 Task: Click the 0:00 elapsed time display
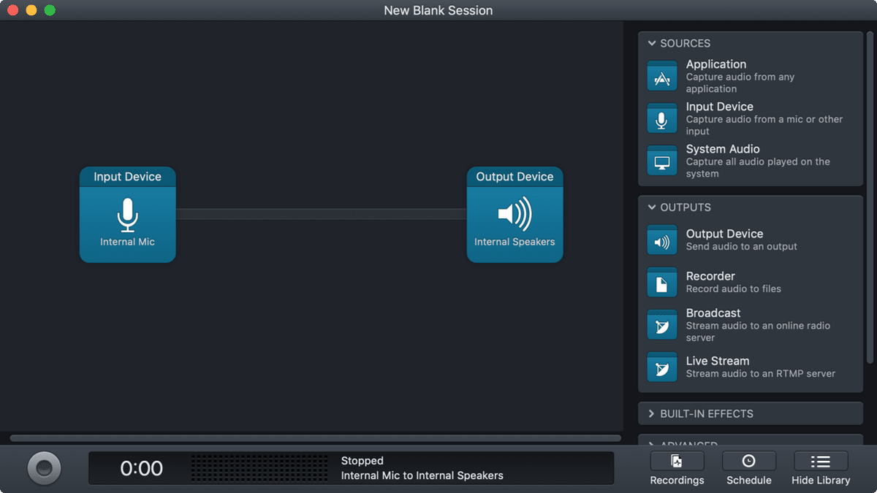click(x=142, y=468)
